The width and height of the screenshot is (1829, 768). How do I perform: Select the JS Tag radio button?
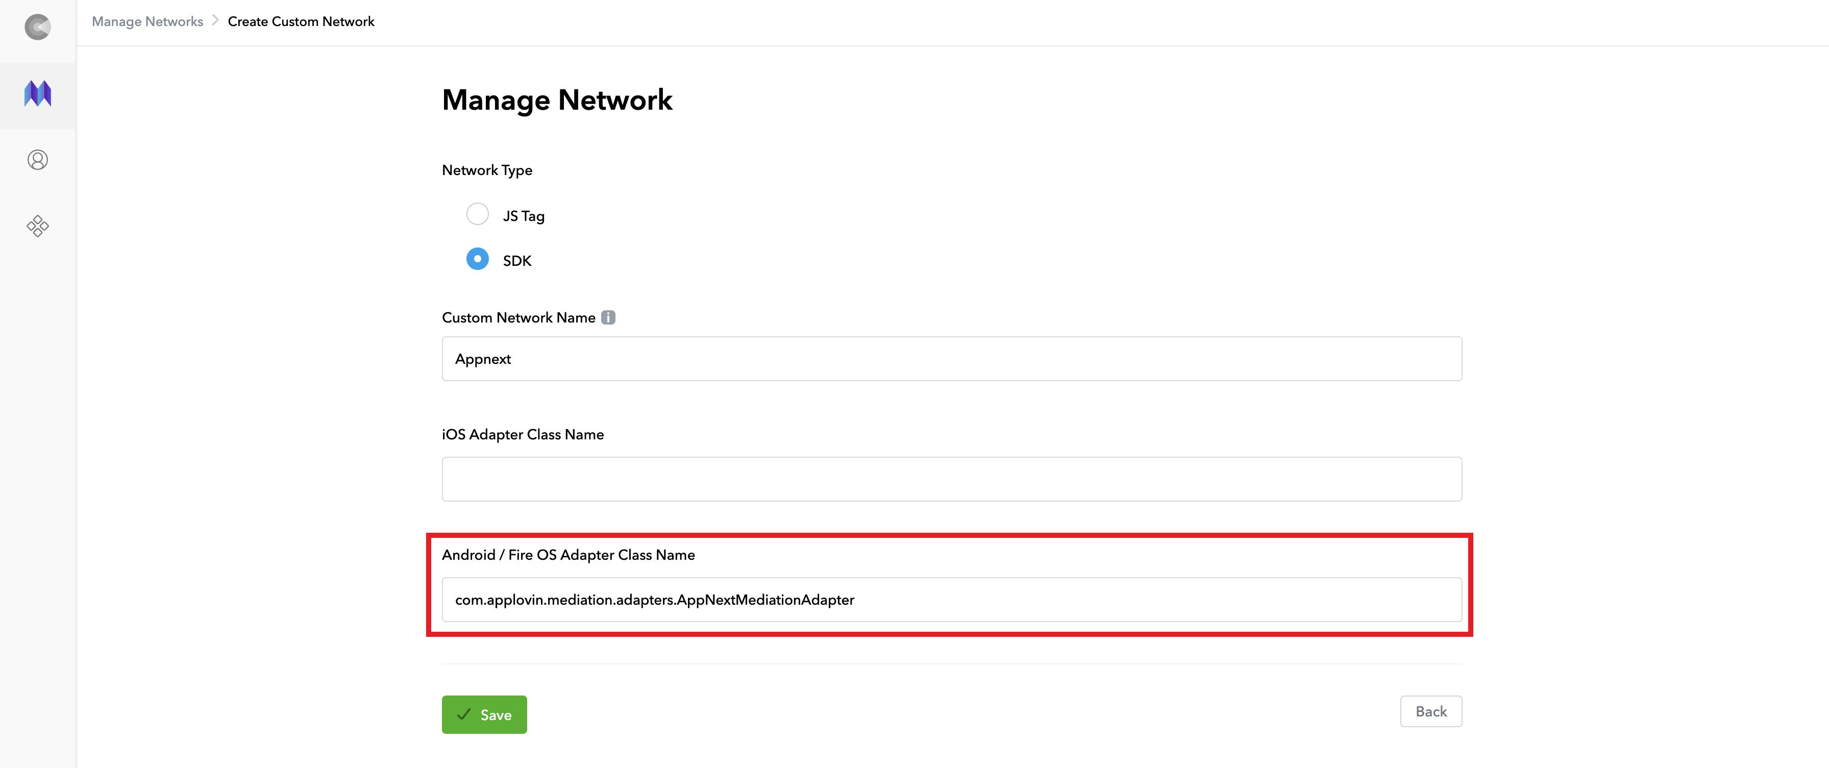(x=477, y=214)
